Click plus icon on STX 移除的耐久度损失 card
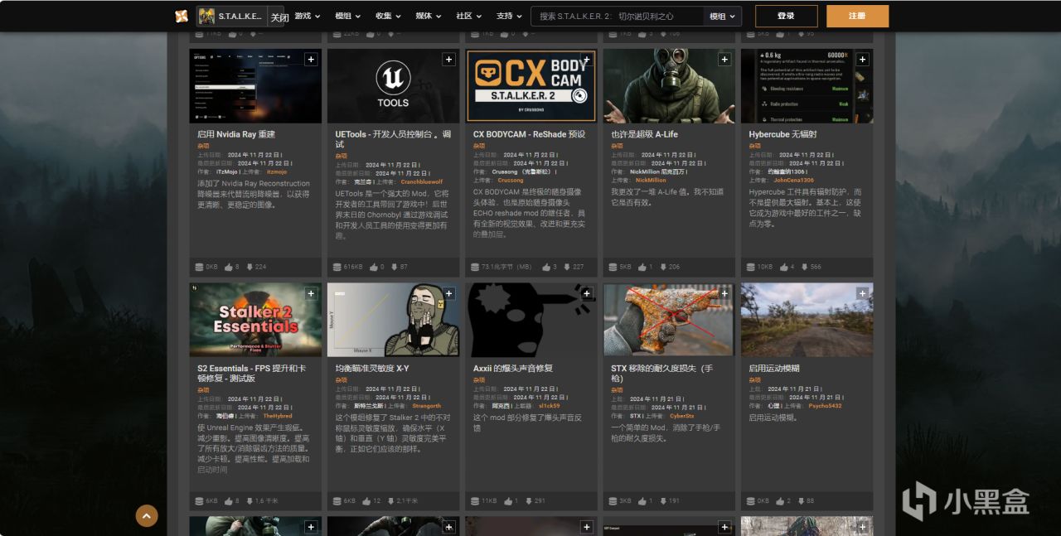The height and width of the screenshot is (536, 1061). click(x=724, y=293)
